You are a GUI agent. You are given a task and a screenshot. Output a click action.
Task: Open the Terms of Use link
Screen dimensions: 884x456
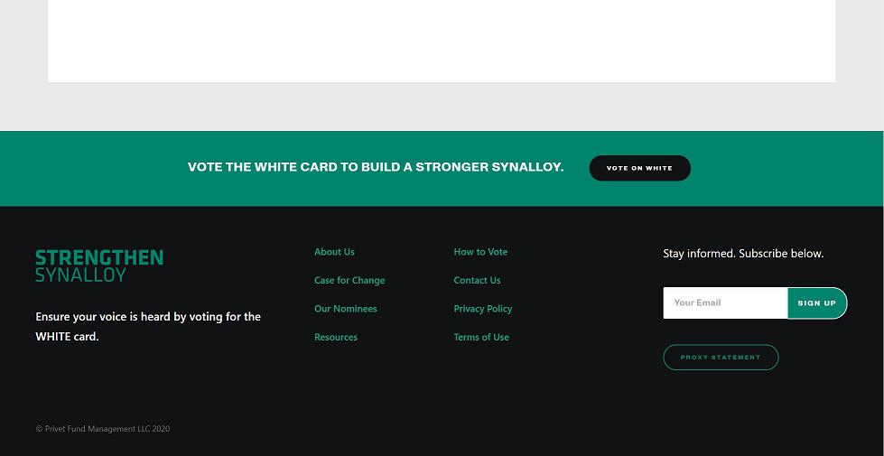pyautogui.click(x=481, y=338)
